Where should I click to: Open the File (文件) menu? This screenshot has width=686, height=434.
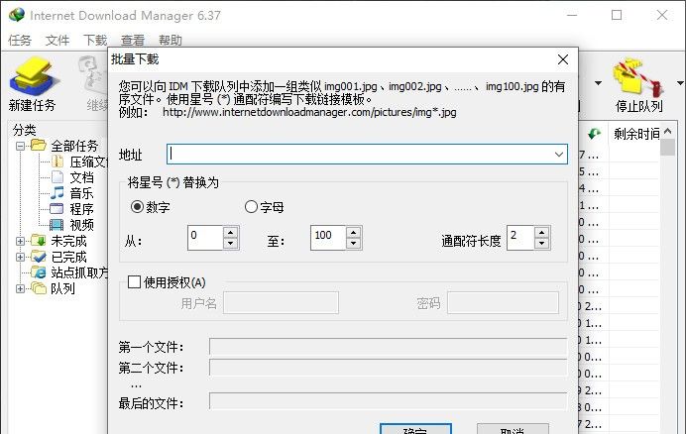coord(57,41)
